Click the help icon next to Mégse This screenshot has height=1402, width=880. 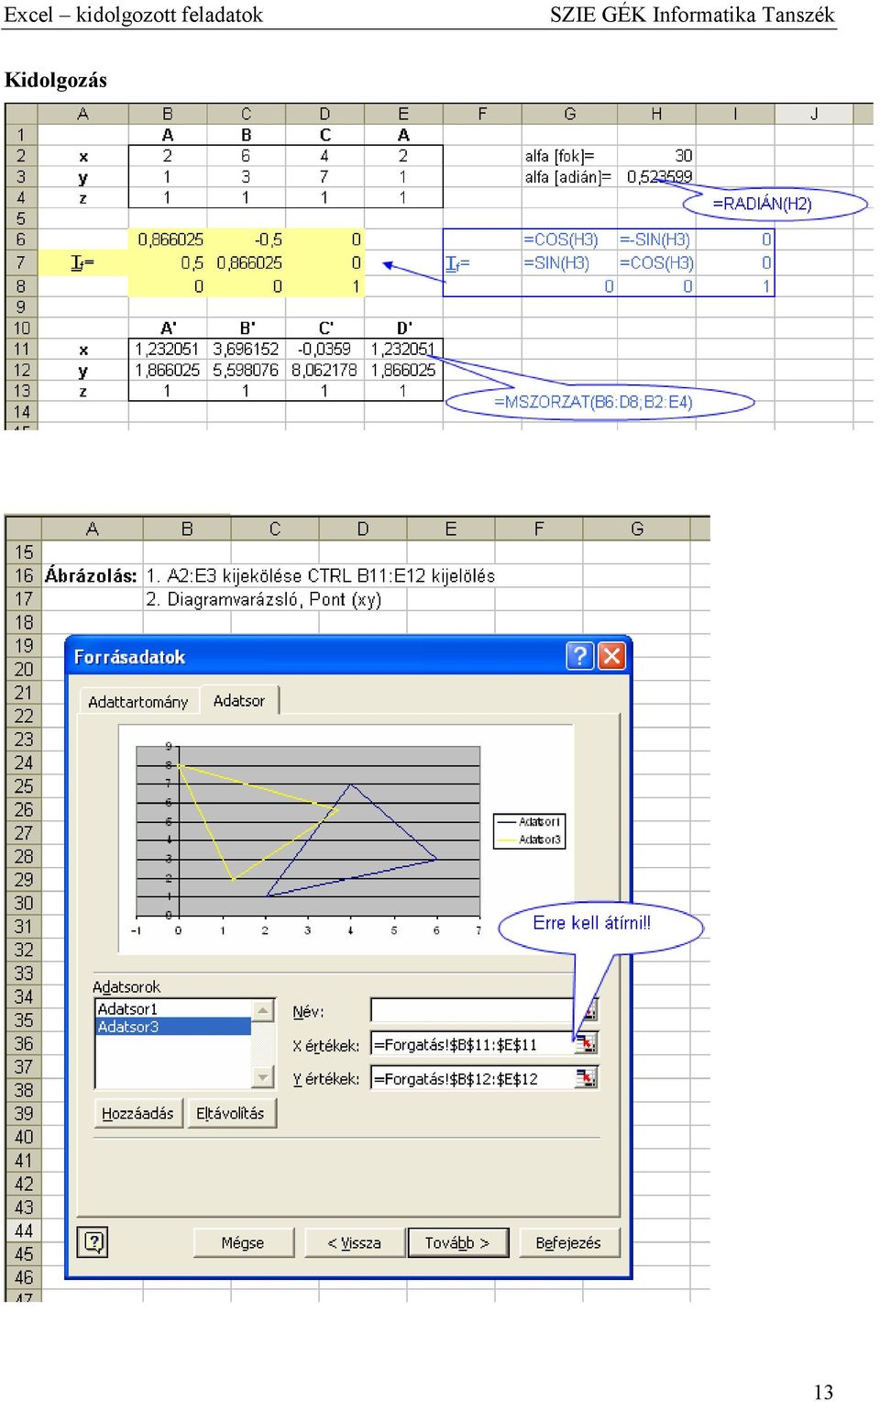click(x=93, y=1242)
